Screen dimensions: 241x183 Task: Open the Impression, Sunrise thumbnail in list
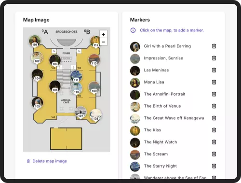pos(135,59)
